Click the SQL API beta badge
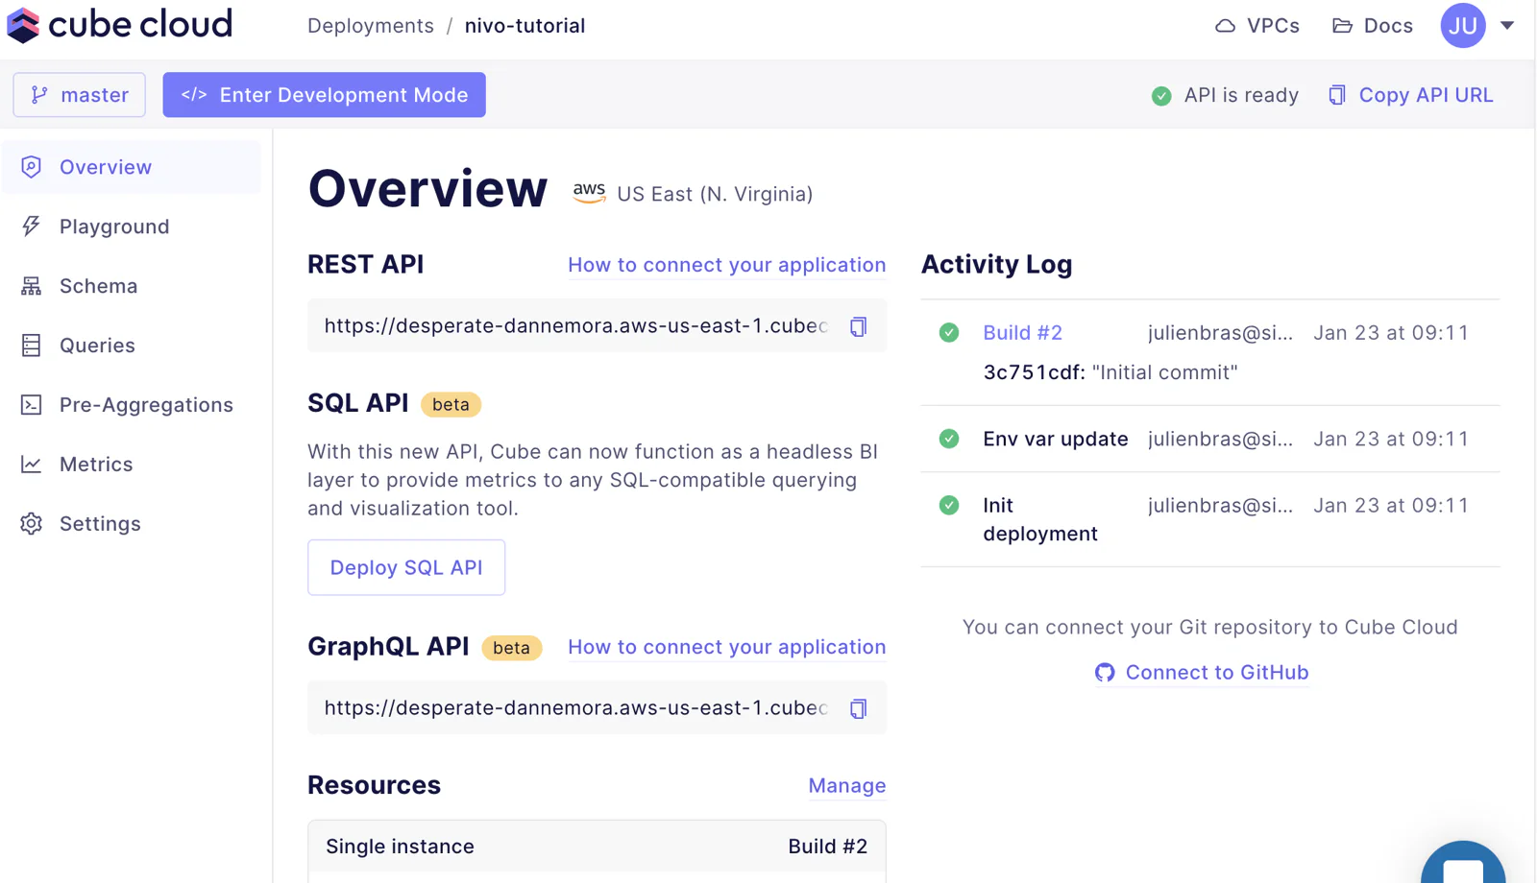 point(451,405)
